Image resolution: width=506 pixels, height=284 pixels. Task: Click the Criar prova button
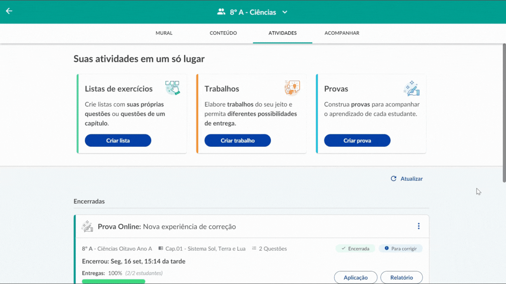coord(357,140)
